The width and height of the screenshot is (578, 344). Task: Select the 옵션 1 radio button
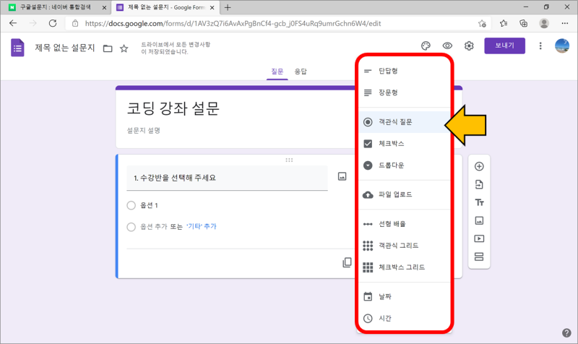click(131, 205)
